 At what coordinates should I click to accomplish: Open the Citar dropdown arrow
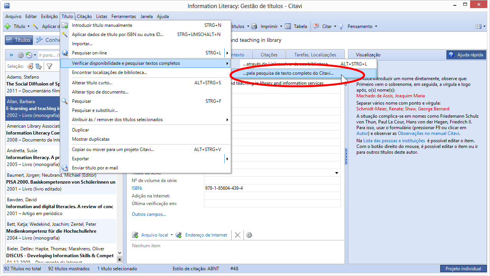pyautogui.click(x=335, y=26)
